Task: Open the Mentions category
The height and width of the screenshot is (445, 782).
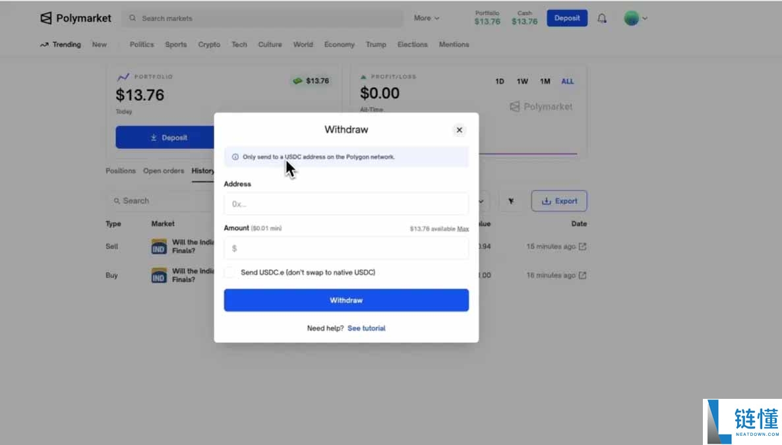Action: click(x=454, y=44)
